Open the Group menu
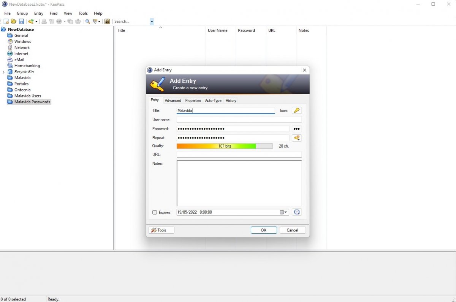 [x=22, y=13]
